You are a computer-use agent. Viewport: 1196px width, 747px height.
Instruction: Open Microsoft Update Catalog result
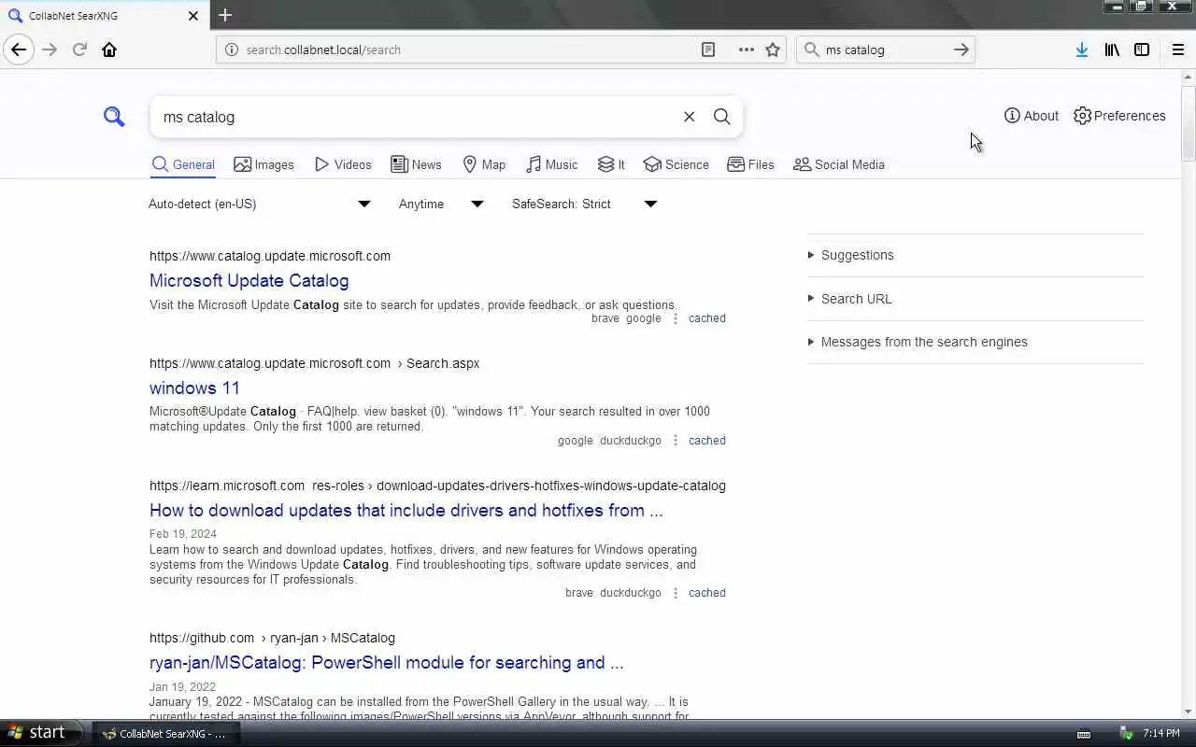point(249,280)
